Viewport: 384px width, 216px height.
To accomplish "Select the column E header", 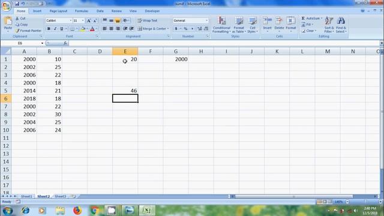I will coord(125,51).
